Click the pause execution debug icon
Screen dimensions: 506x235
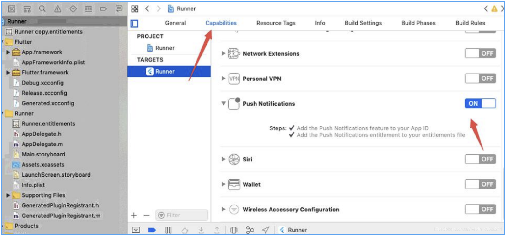click(x=169, y=230)
